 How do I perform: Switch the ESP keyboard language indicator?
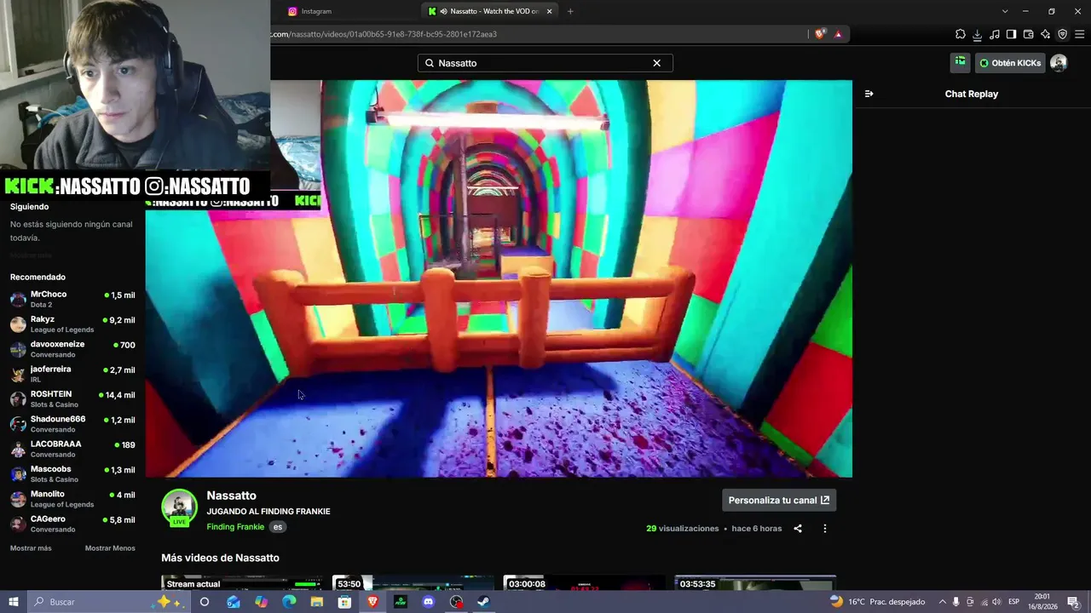coord(1014,602)
